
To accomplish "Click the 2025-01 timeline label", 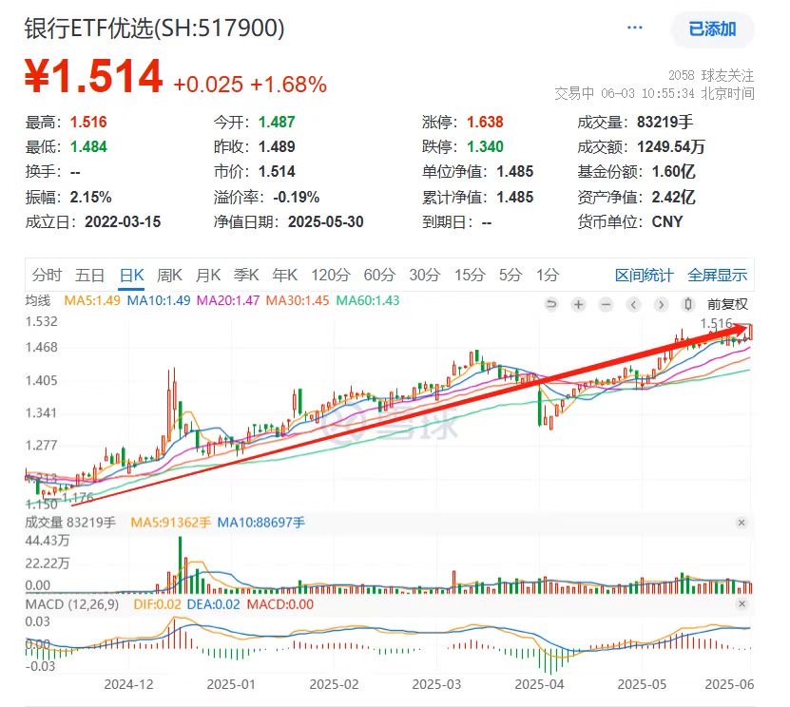I will 231,684.
